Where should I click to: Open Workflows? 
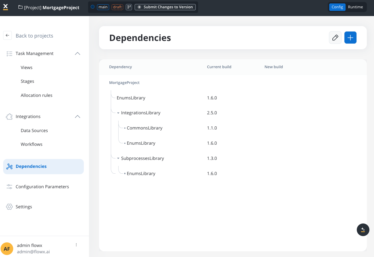point(32,144)
